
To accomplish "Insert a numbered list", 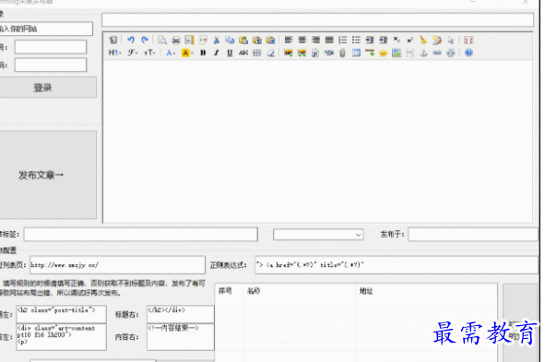I will point(343,40).
